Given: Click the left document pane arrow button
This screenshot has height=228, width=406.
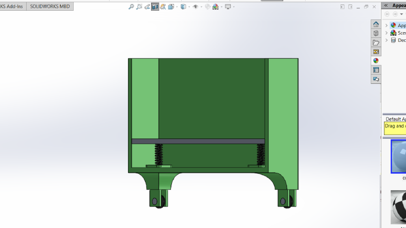Looking at the screenshot, I should [343, 7].
